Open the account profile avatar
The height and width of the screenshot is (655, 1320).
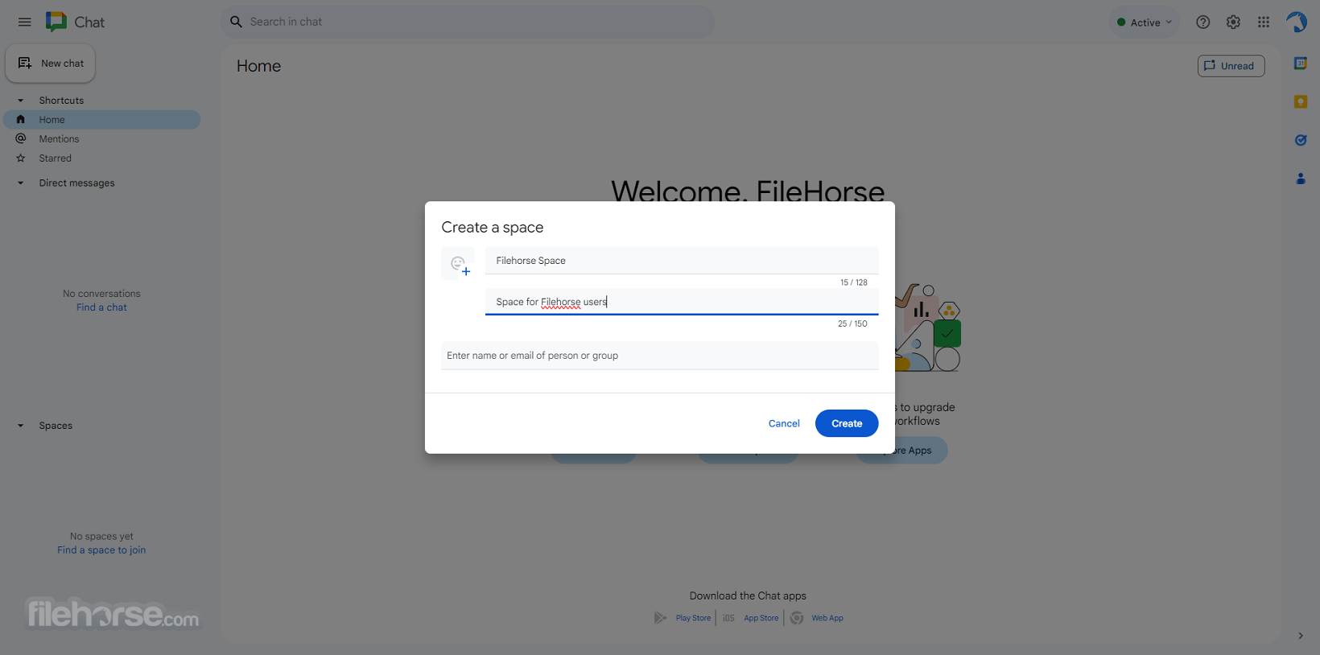click(1297, 22)
